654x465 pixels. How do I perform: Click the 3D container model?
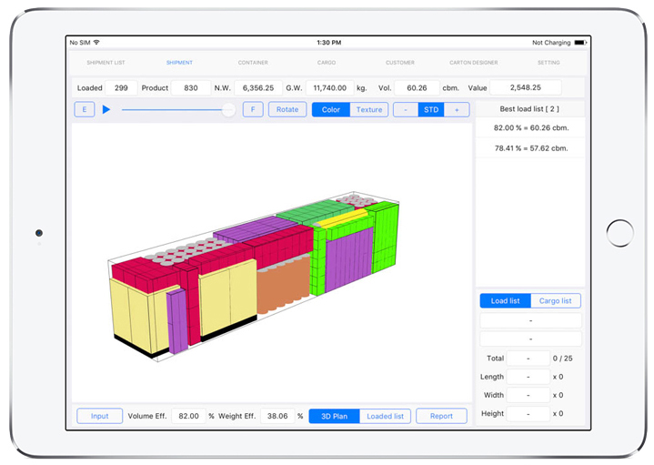(254, 276)
